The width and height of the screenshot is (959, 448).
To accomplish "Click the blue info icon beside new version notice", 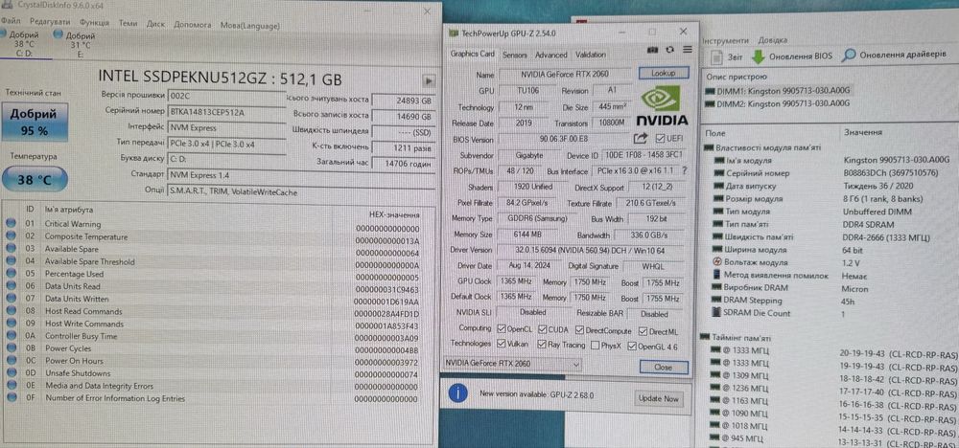I will pyautogui.click(x=457, y=392).
